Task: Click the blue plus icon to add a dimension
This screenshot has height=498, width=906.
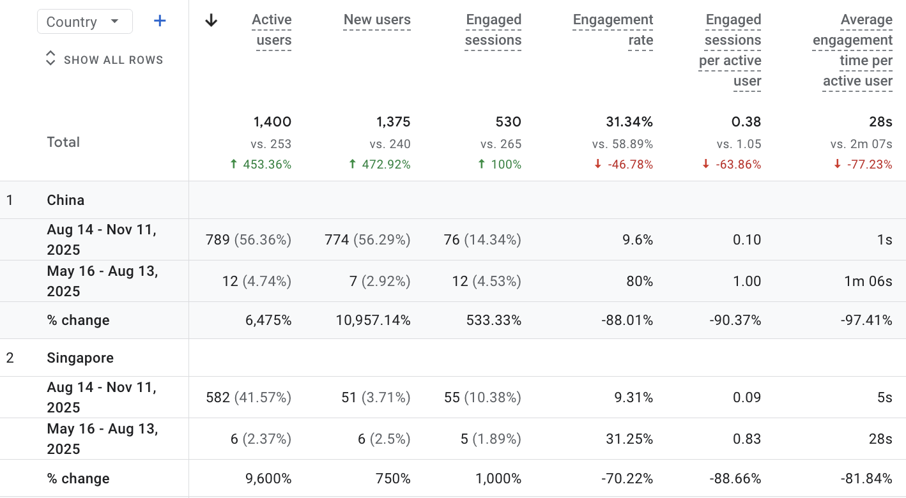Action: pos(159,20)
